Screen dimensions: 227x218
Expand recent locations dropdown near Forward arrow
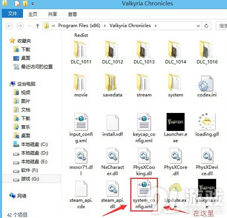point(29,26)
